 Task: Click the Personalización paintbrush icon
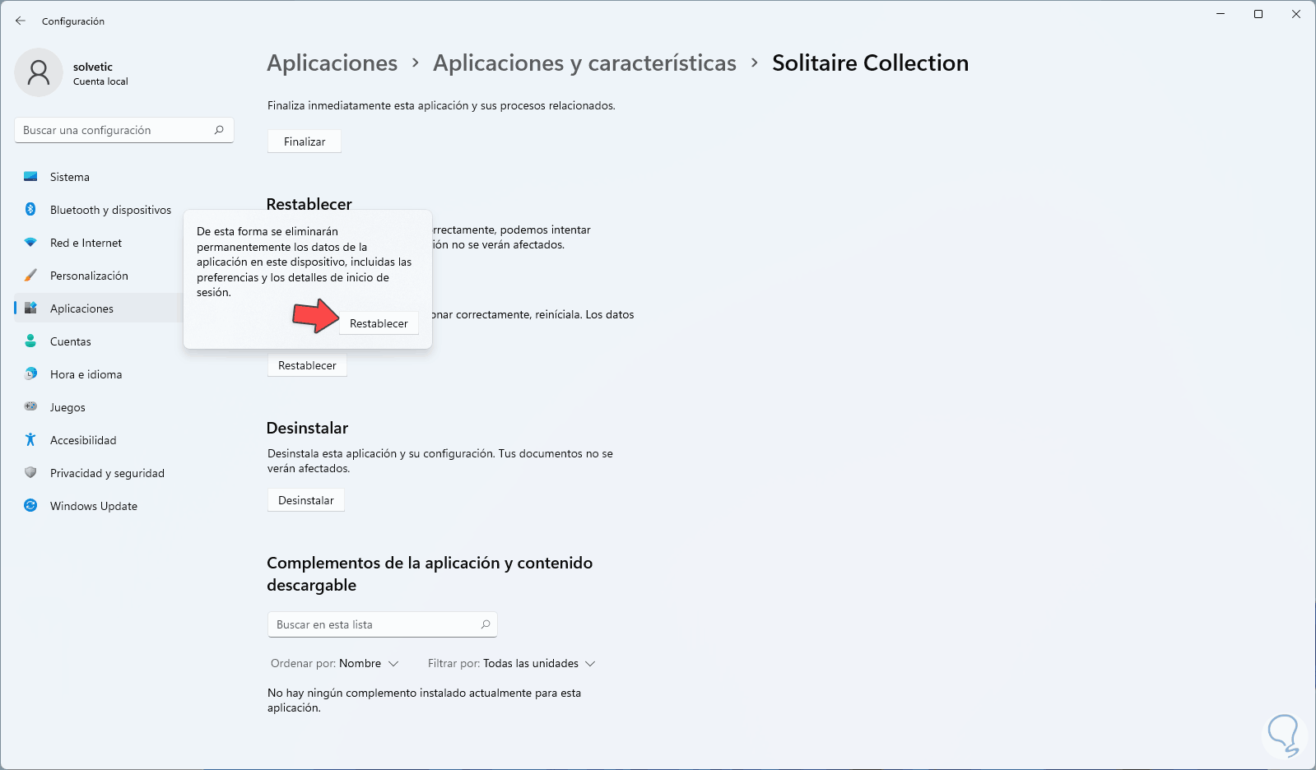tap(30, 276)
